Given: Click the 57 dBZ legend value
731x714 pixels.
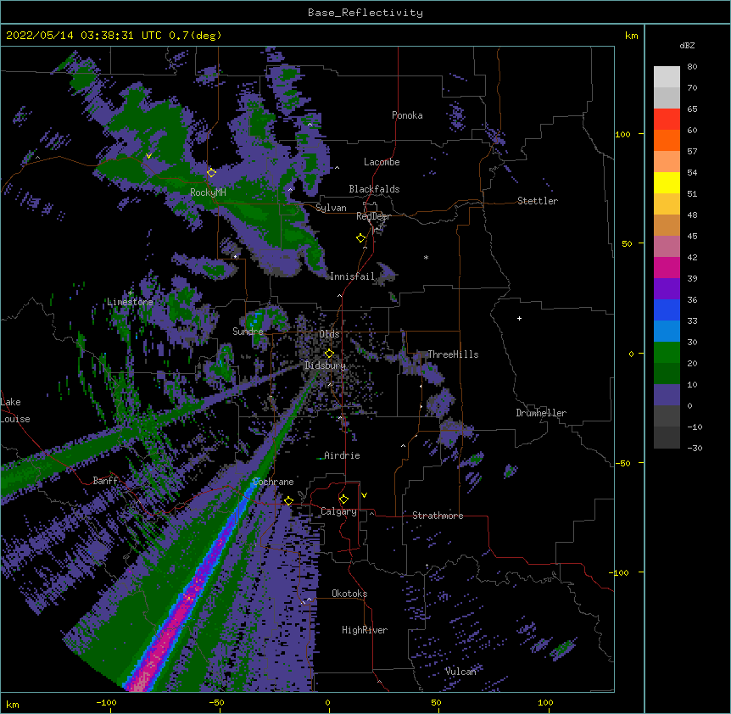Looking at the screenshot, I should pos(692,152).
